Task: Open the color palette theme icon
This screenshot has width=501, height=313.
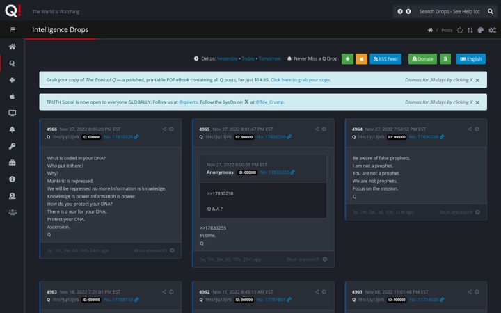Action: coord(480,30)
